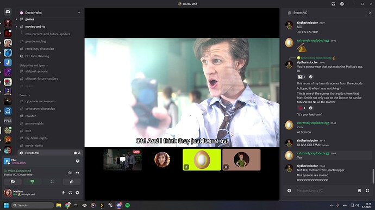Click the red reaction under MAGNIFICENT message
375x210 pixels.
pyautogui.click(x=302, y=108)
